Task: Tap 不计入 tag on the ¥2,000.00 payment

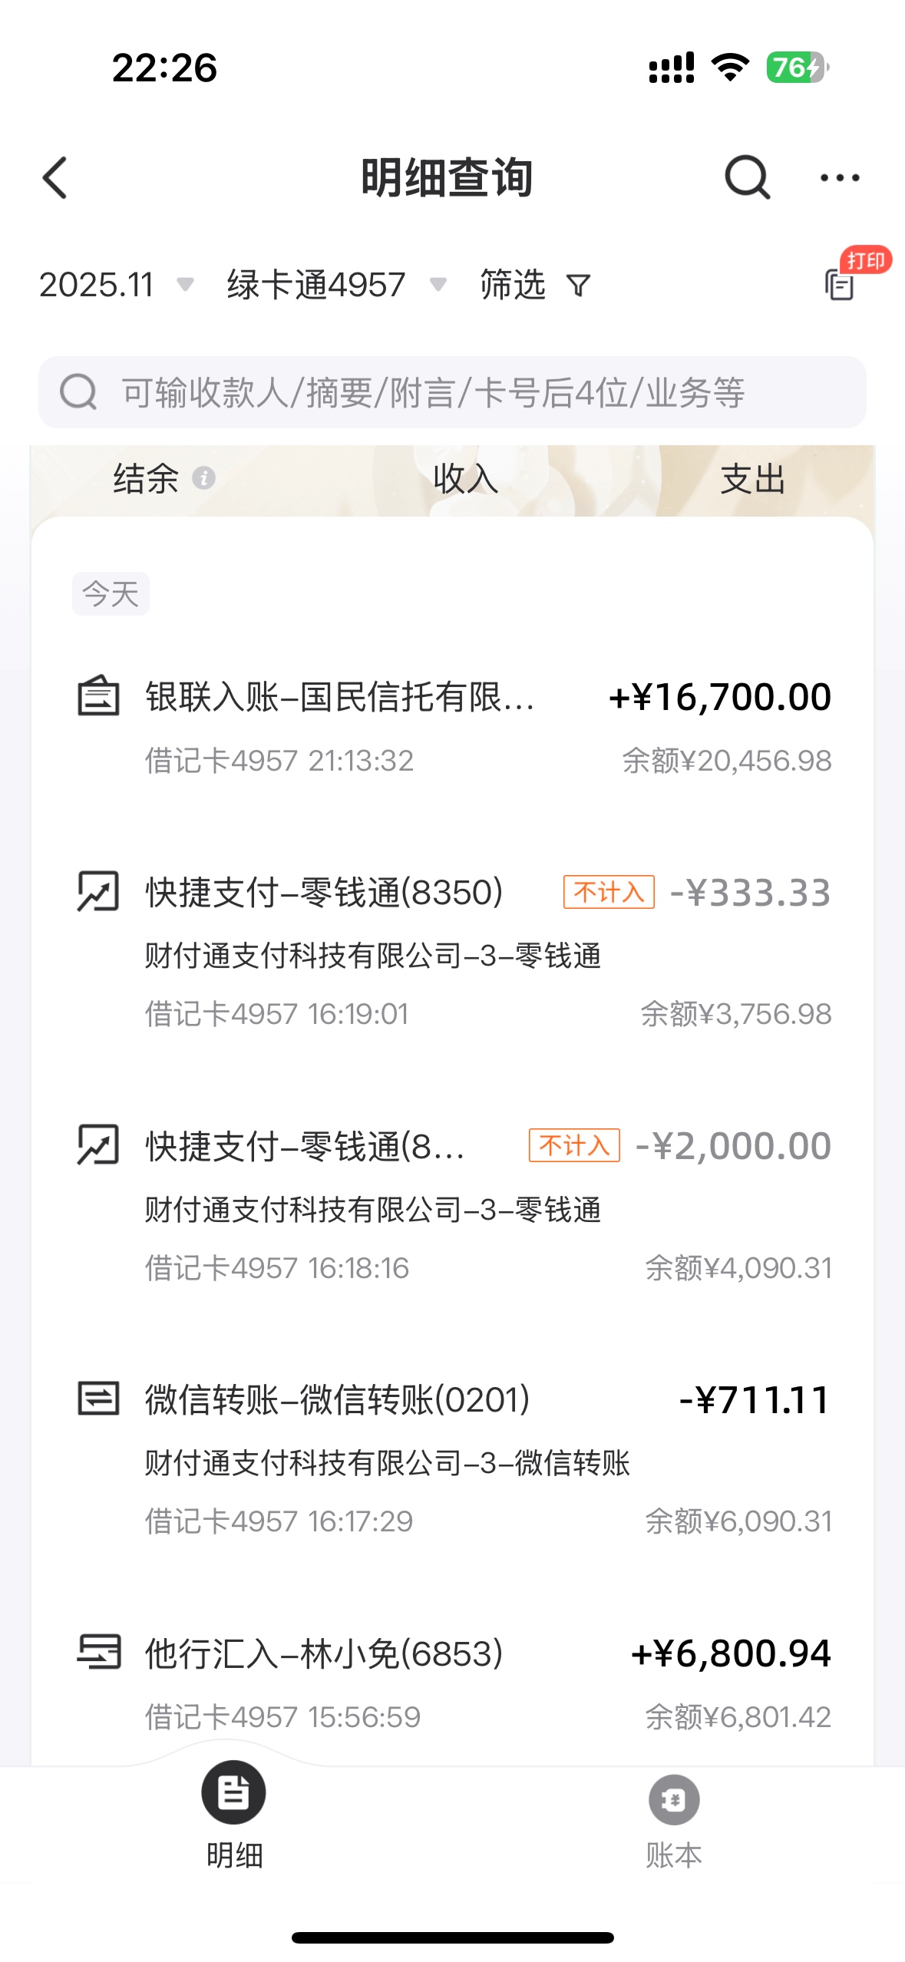Action: pyautogui.click(x=574, y=1145)
